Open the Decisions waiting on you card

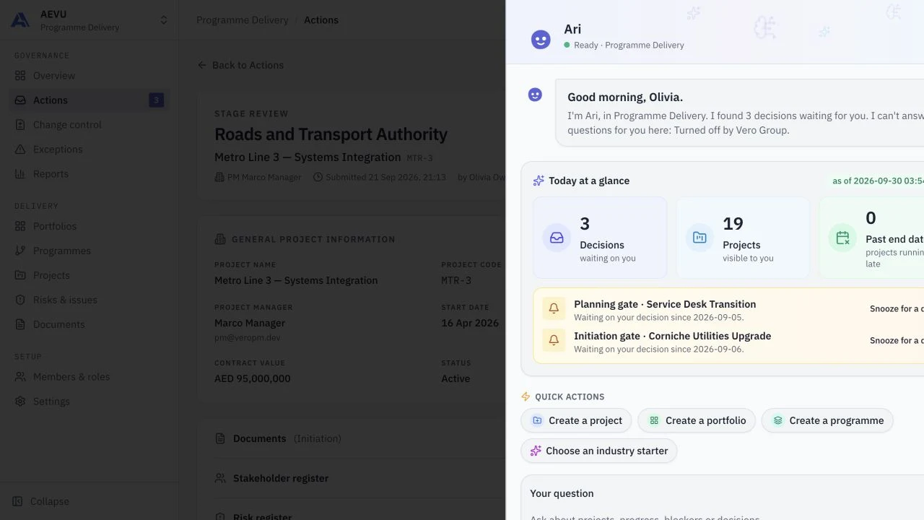coord(600,238)
